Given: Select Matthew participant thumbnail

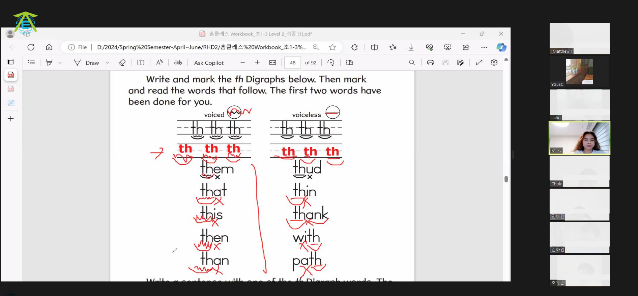Looking at the screenshot, I should point(580,38).
